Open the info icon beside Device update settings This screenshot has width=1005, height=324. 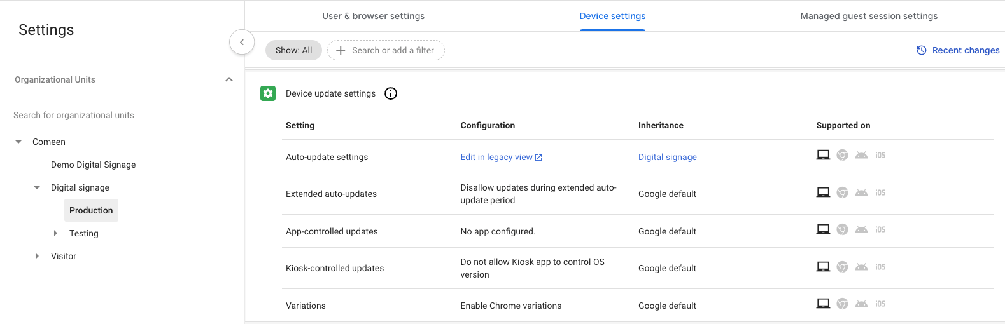(x=391, y=93)
